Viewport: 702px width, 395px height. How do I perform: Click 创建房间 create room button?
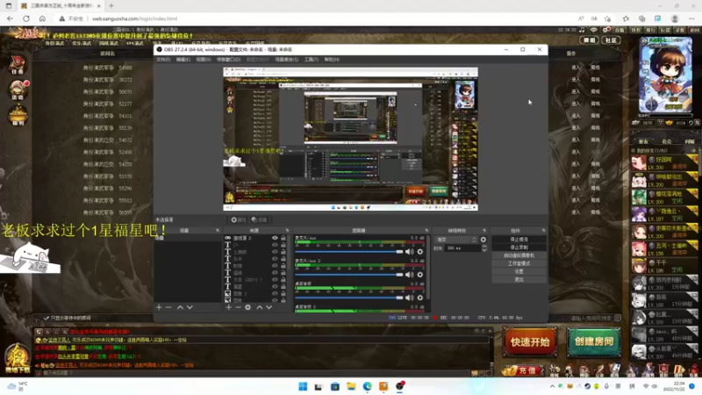pyautogui.click(x=594, y=341)
